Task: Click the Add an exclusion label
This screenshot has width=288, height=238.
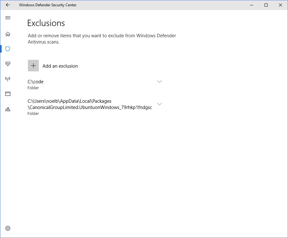Action: click(x=60, y=66)
